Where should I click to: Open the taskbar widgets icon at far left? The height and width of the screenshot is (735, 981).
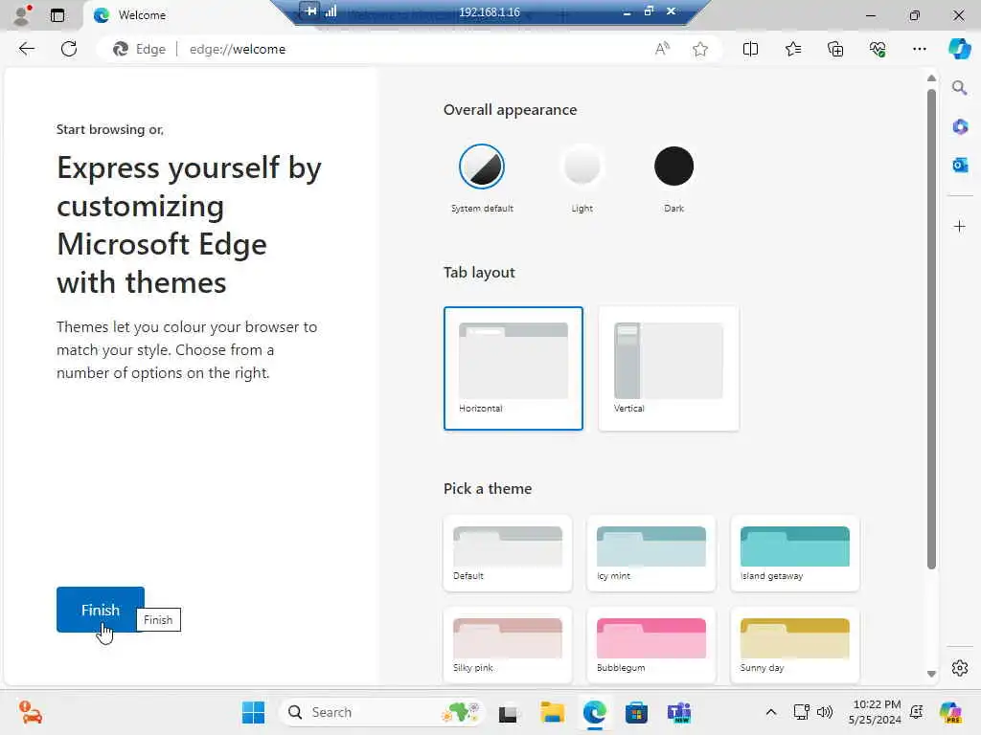[x=30, y=712]
